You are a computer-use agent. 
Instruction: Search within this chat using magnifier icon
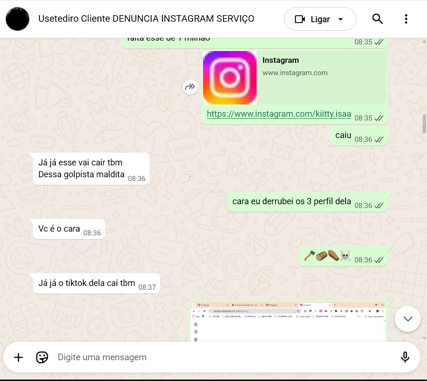click(x=377, y=19)
